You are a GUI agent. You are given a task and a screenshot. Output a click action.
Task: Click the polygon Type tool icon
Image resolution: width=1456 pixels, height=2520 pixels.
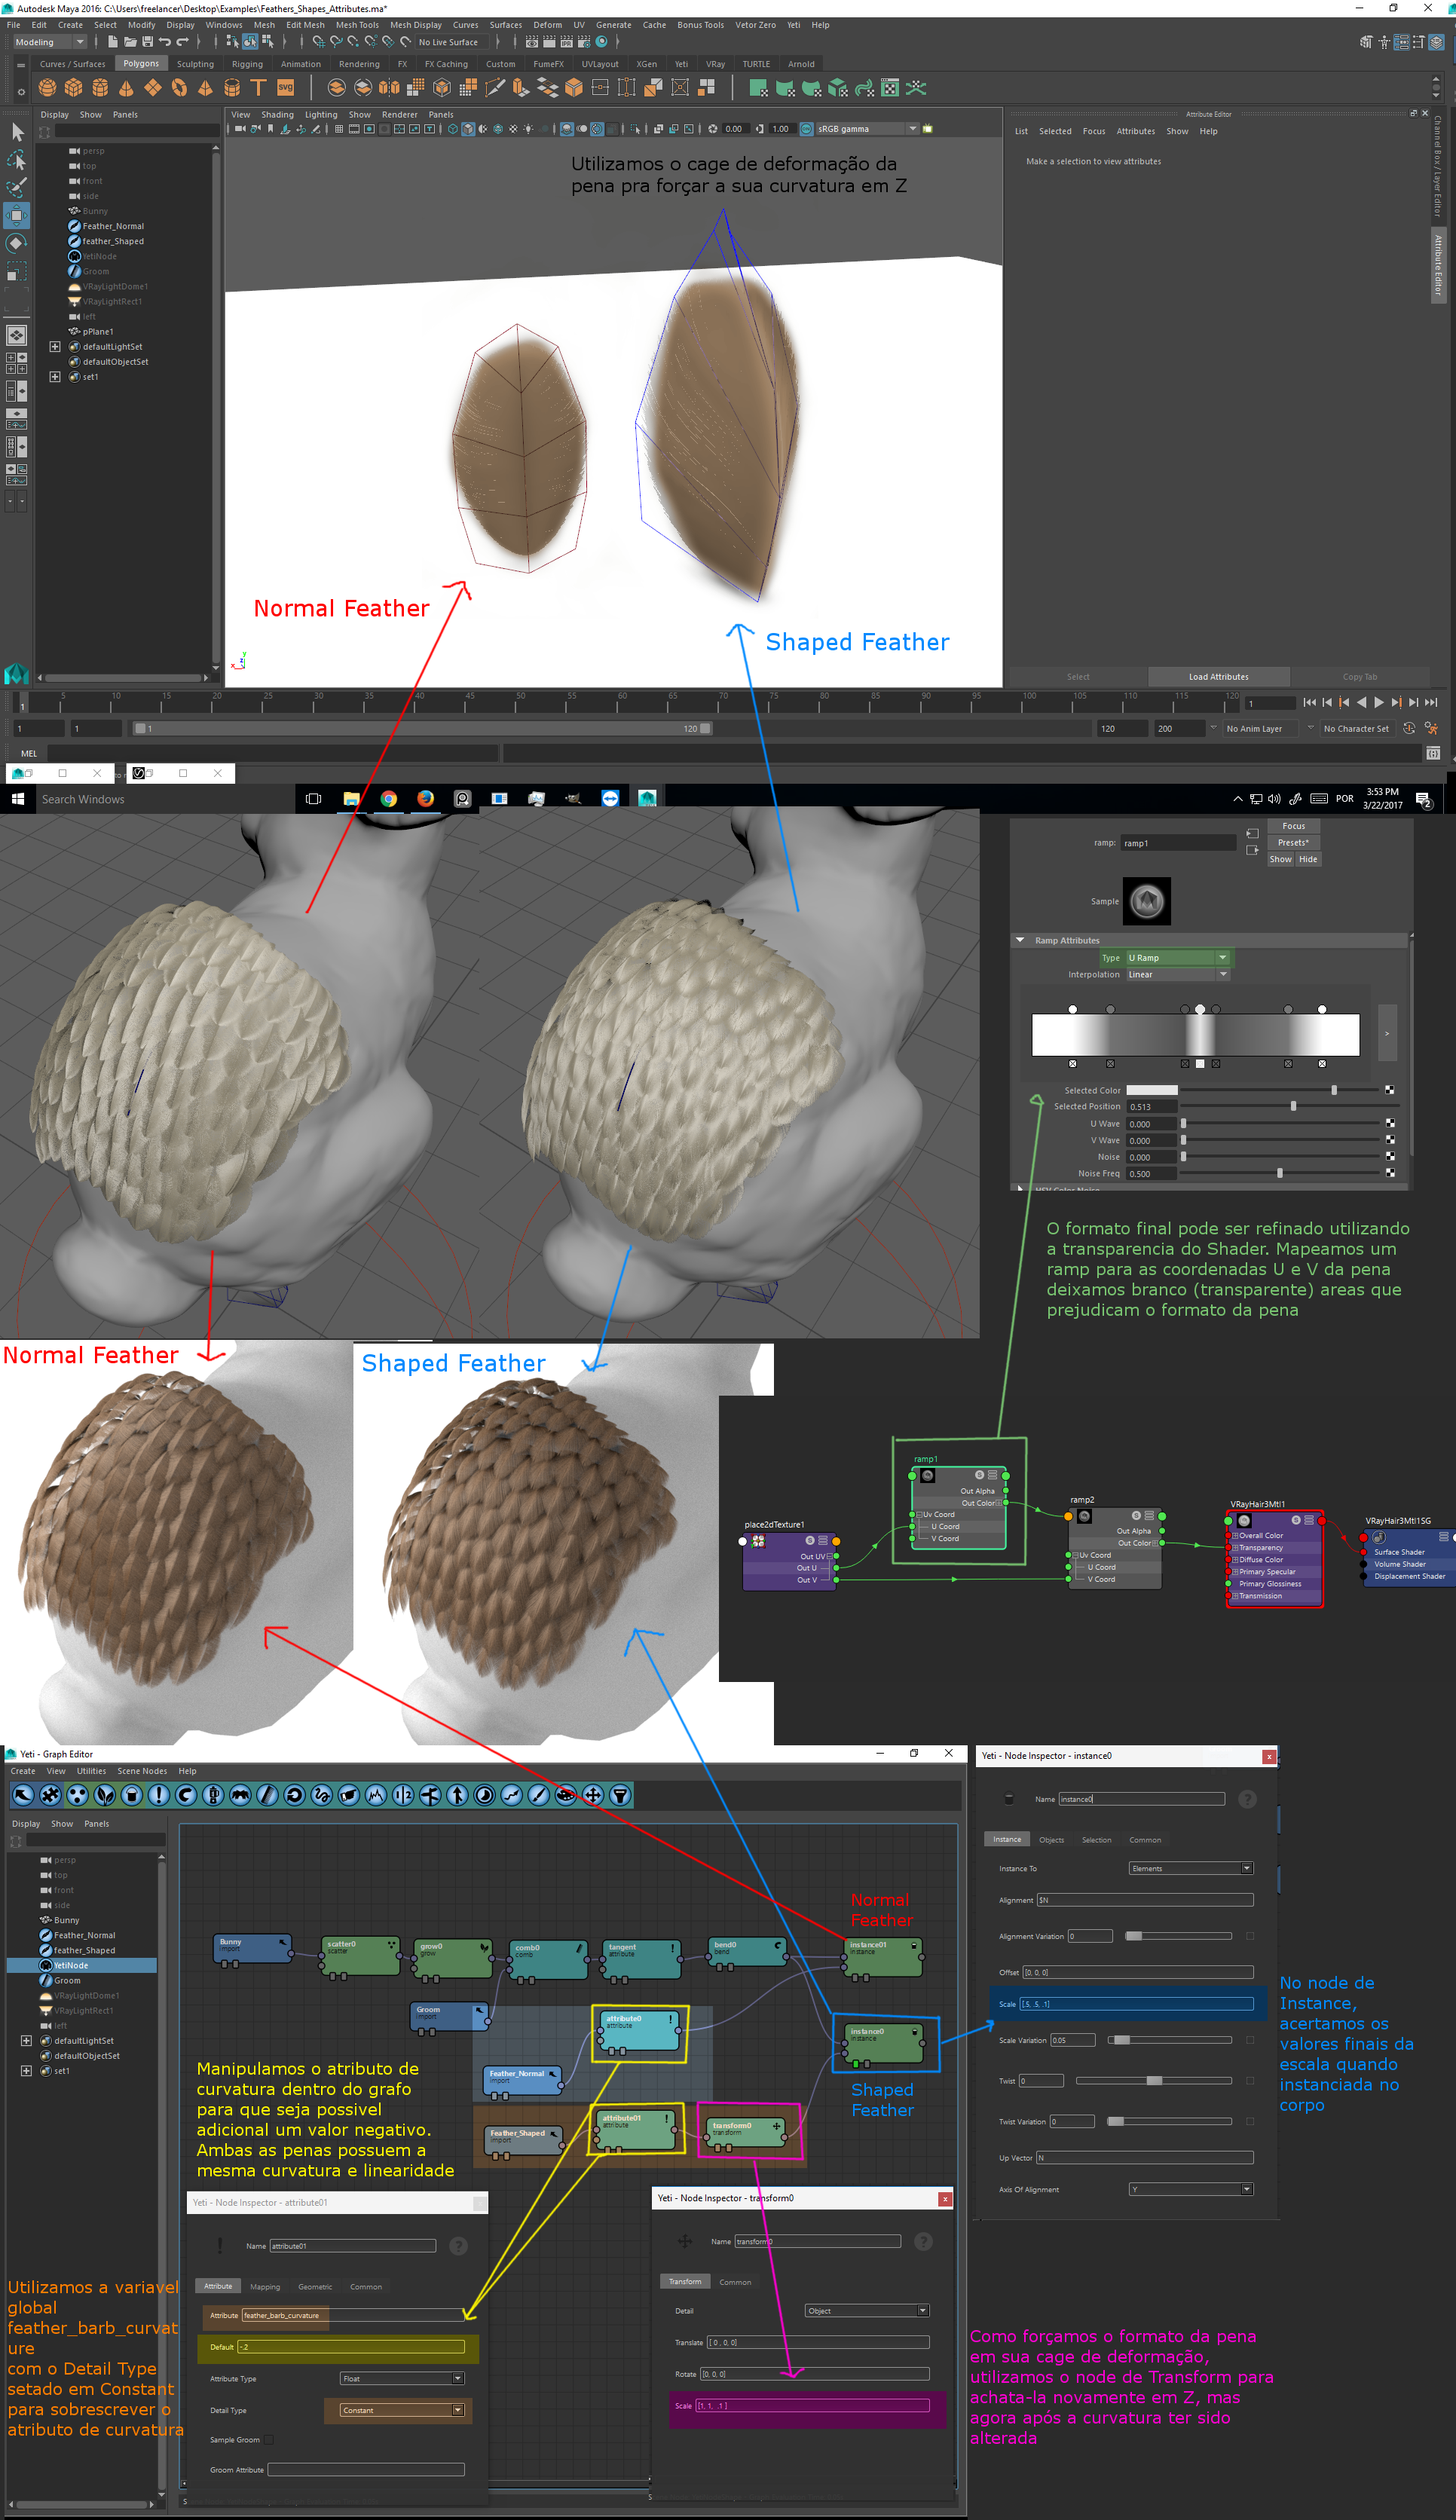click(258, 88)
